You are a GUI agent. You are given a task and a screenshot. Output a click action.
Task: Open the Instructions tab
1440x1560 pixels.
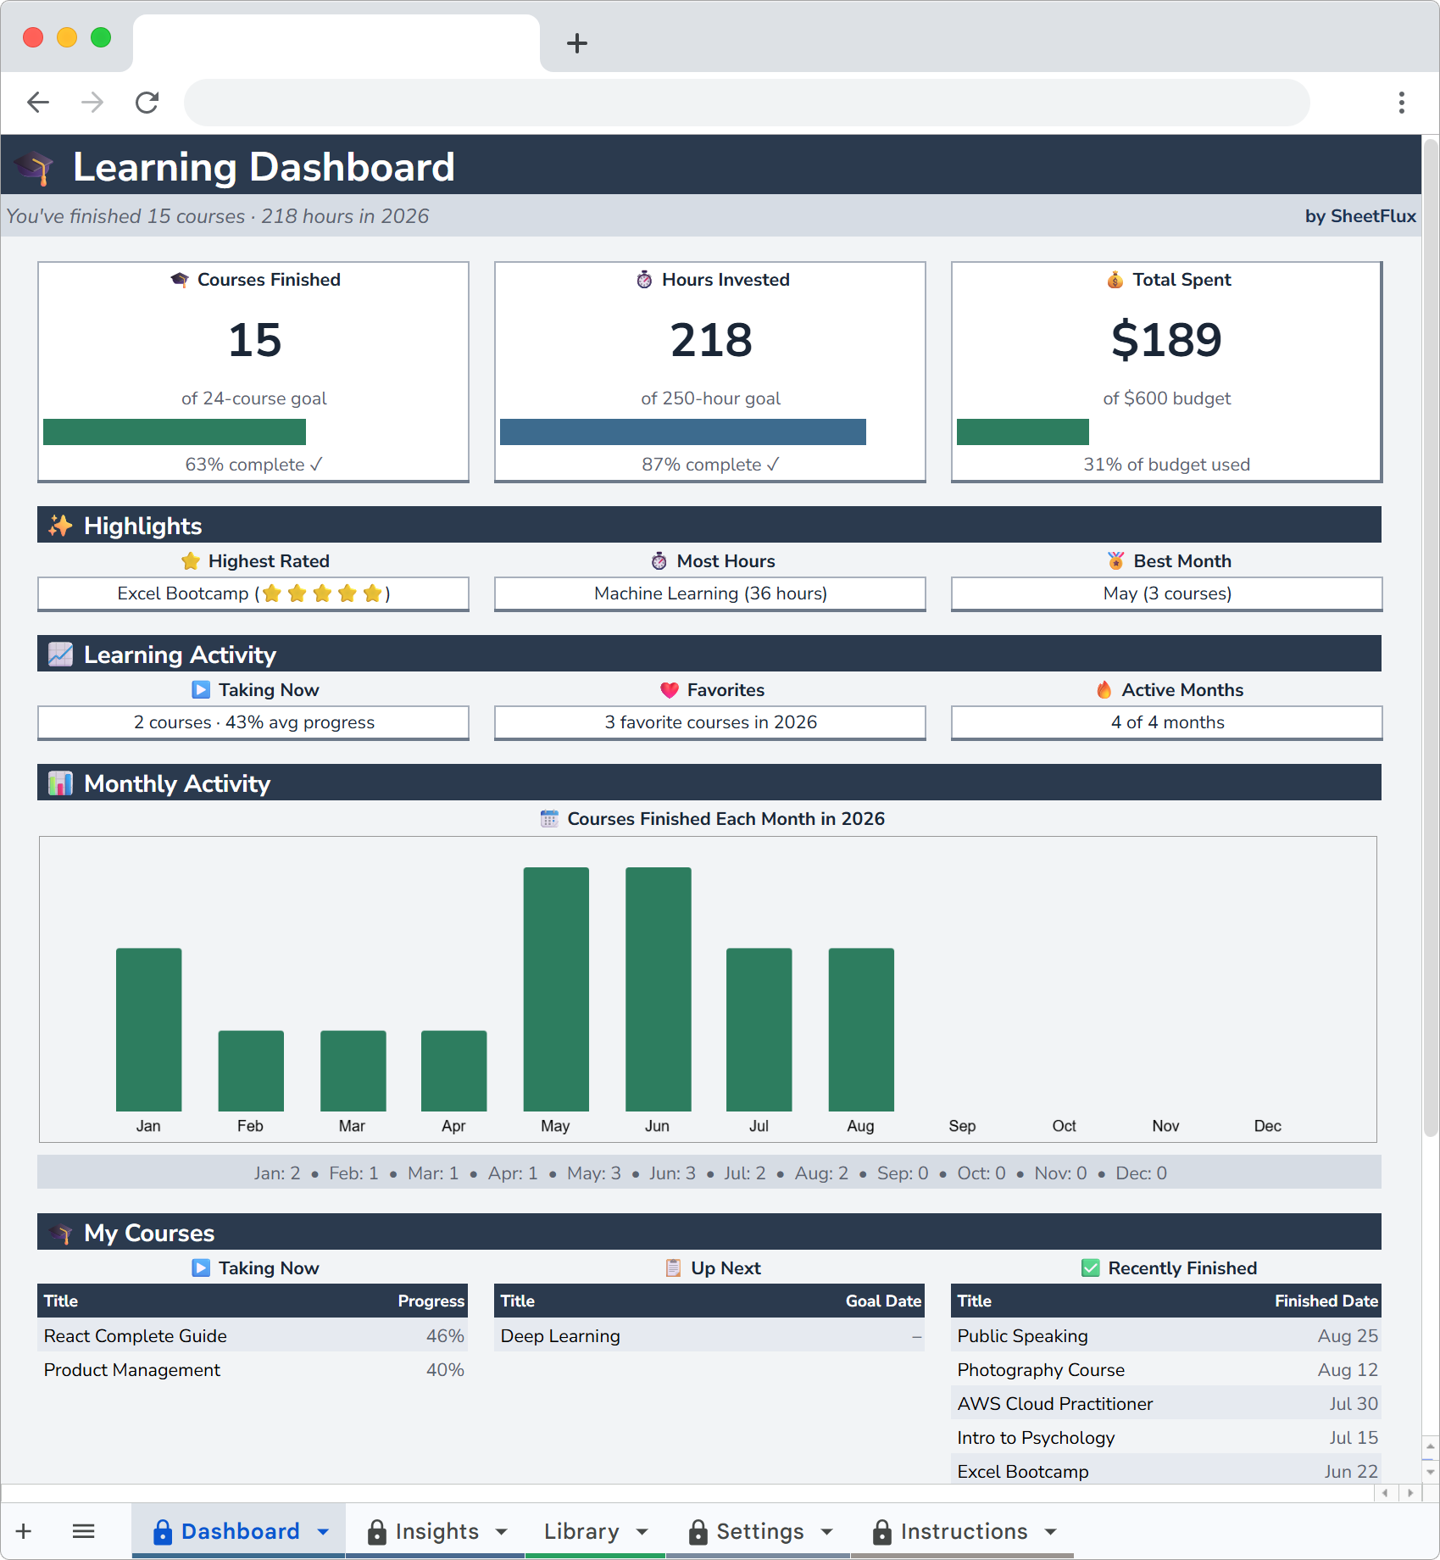coord(965,1531)
